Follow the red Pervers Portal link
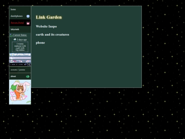Screen dimensions: 185x139 click(17, 23)
